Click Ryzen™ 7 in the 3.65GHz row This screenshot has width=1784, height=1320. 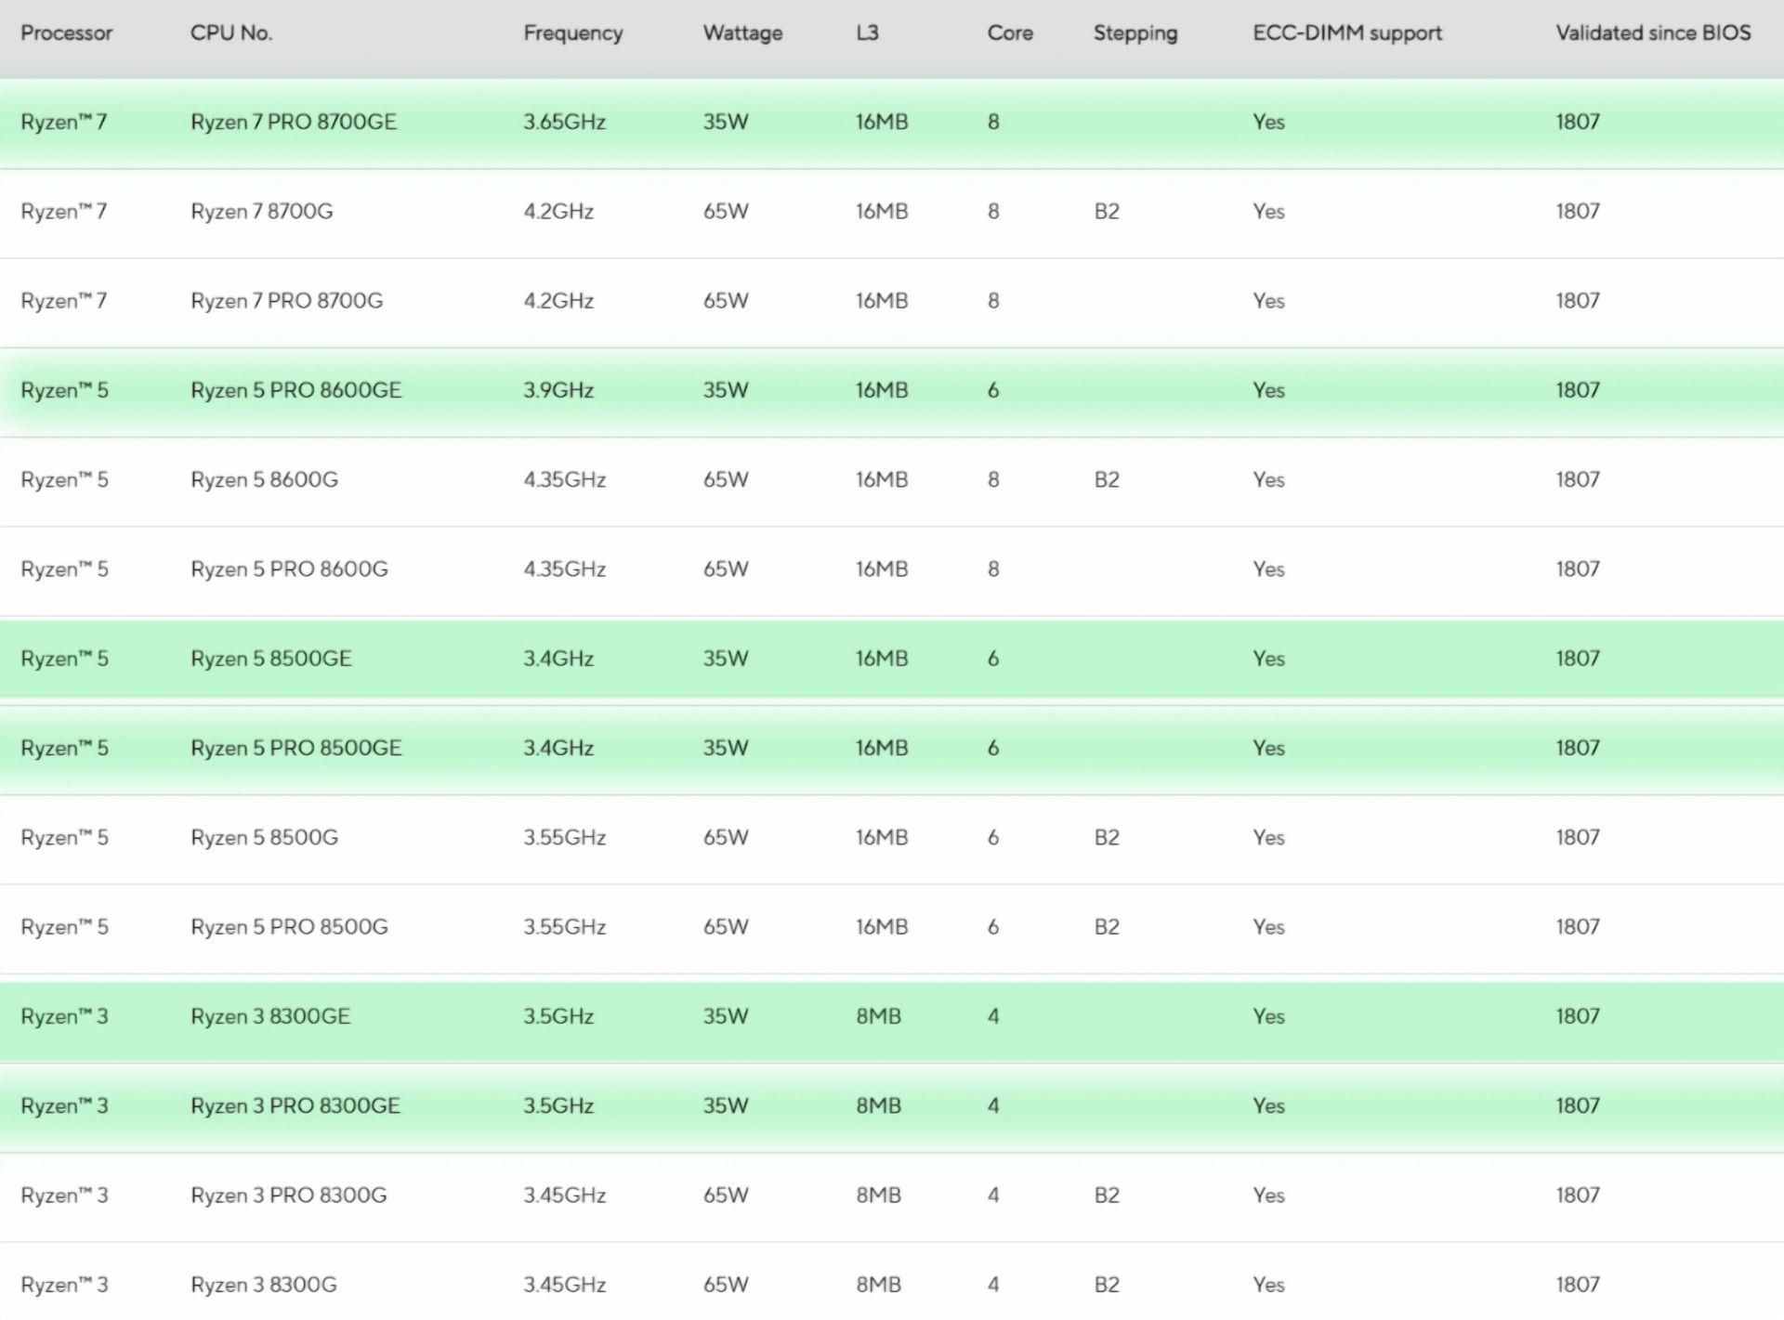pyautogui.click(x=64, y=123)
